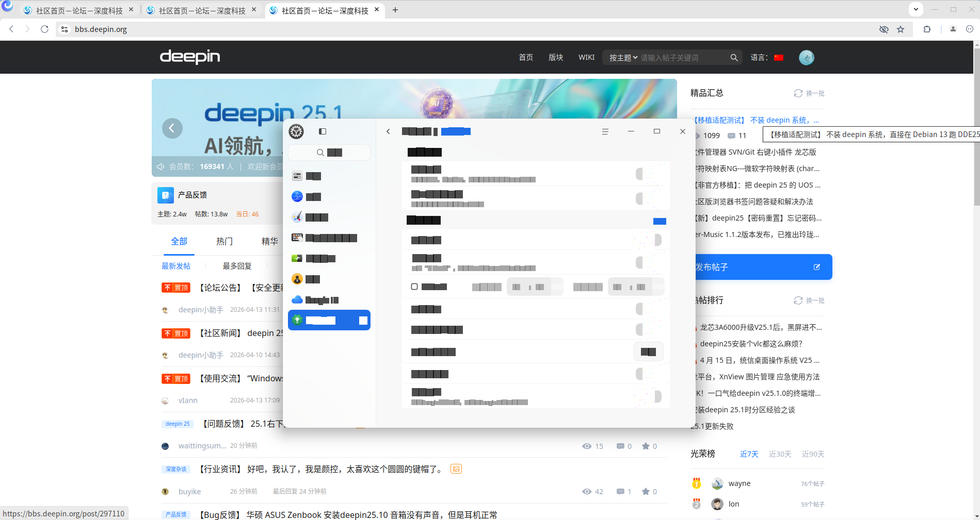Click the deepin logo in forum header
The width and height of the screenshot is (980, 520).
point(190,57)
